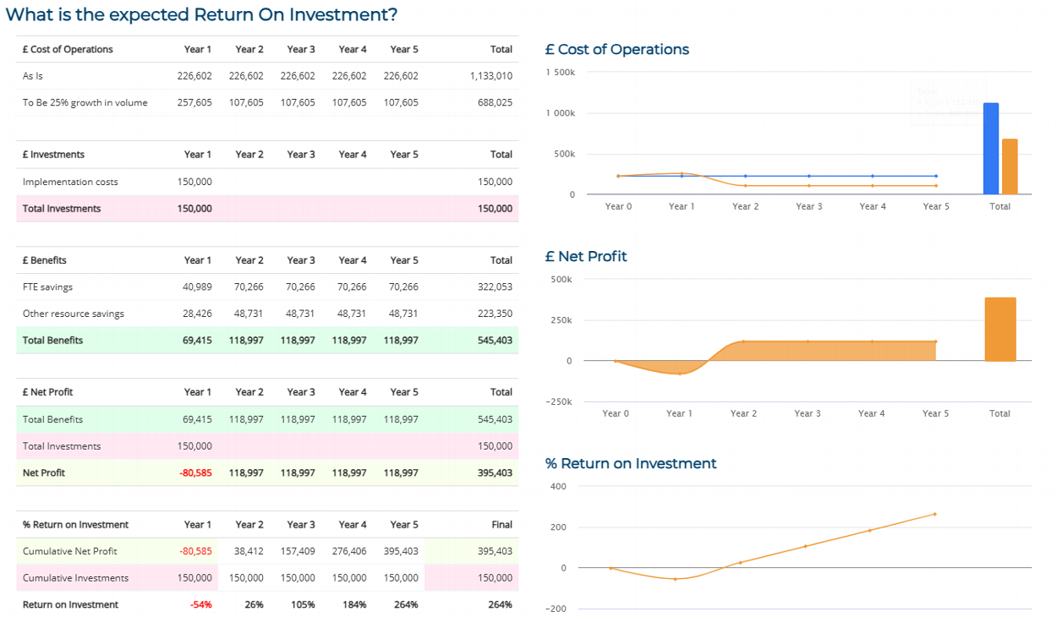Click FTE savings Year 1 value 40,989
Viewport: 1057px width, 617px height.
coord(197,287)
